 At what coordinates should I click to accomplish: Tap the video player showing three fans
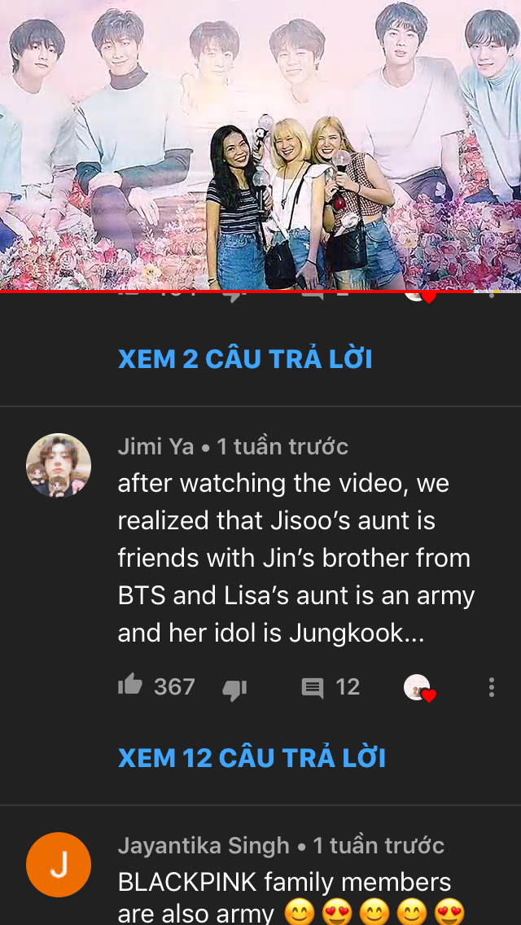click(260, 145)
